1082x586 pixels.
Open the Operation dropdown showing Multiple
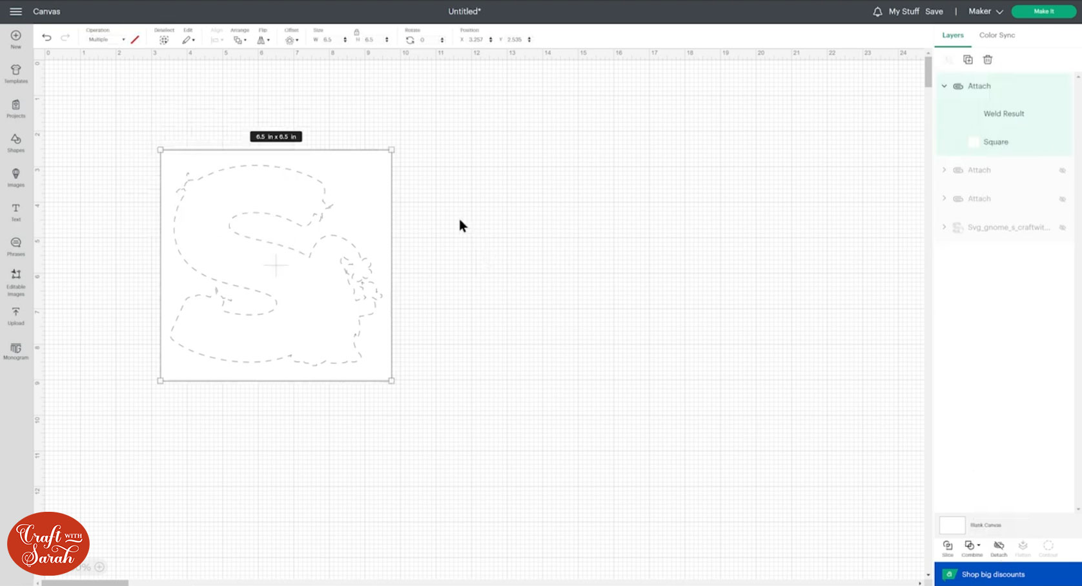pos(107,40)
